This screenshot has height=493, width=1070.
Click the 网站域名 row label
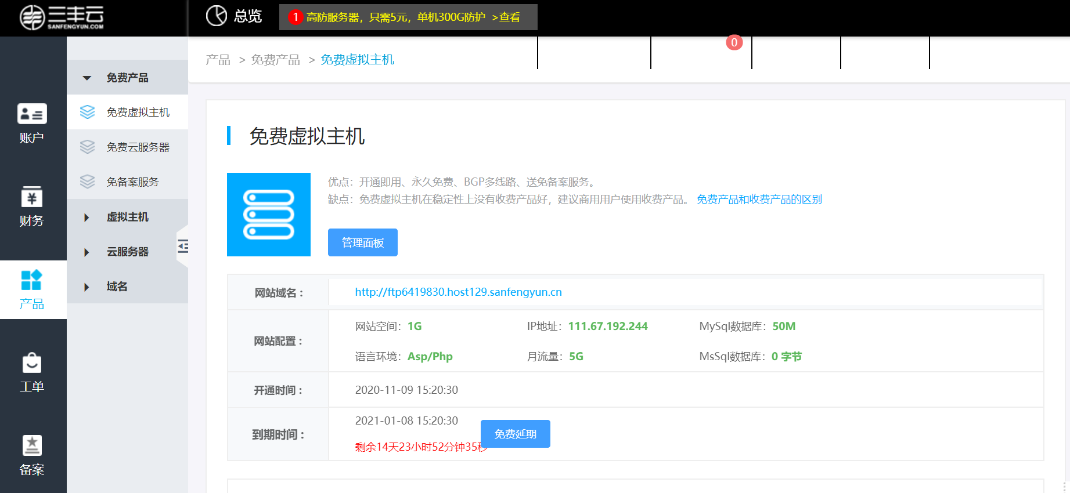[279, 293]
